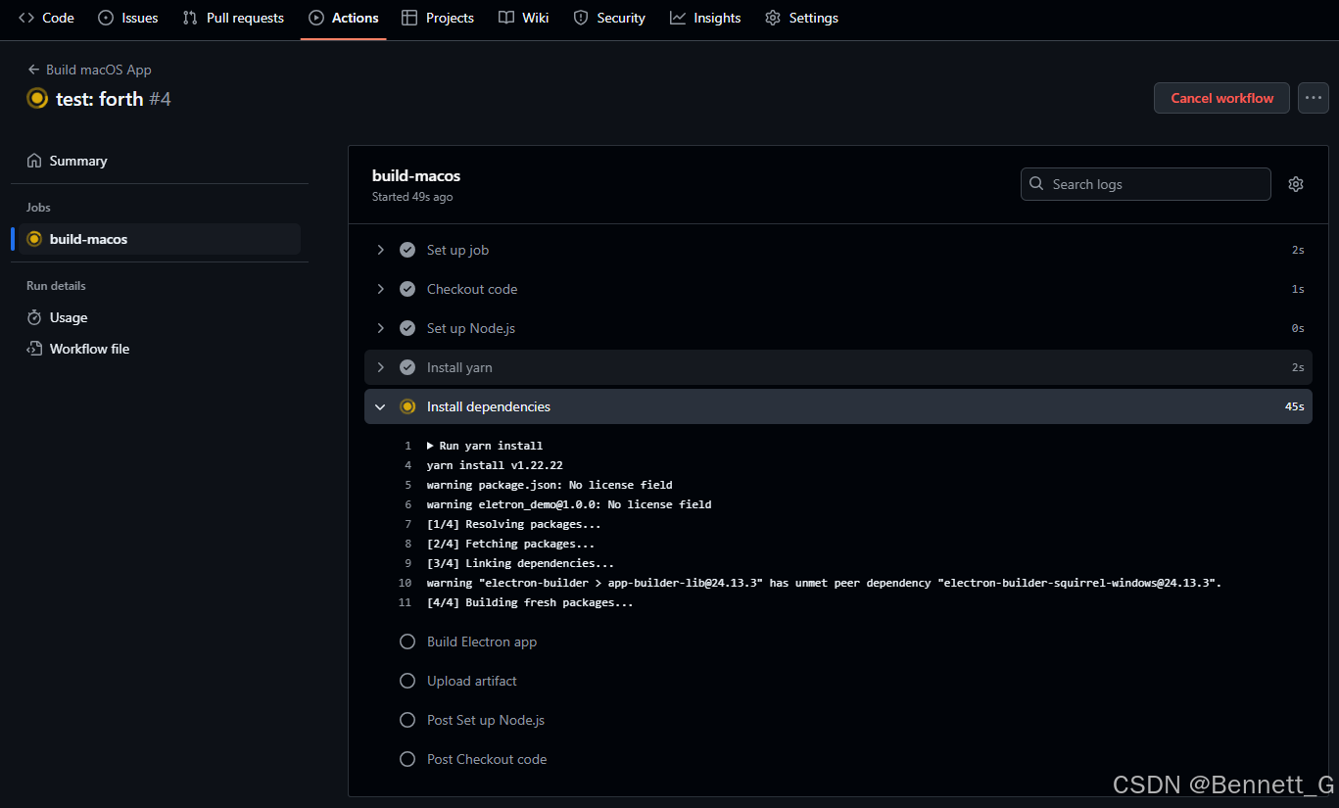Open the Wiki tab
Image resolution: width=1339 pixels, height=808 pixels.
tap(524, 18)
